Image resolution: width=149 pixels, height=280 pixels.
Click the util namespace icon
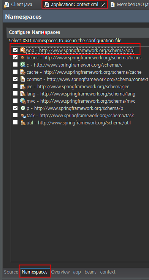(23, 123)
